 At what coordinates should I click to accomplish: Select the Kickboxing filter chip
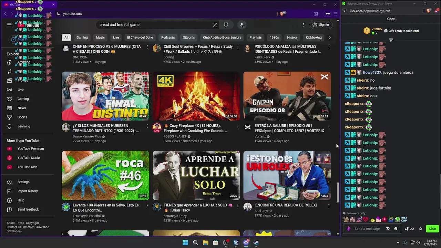click(314, 37)
